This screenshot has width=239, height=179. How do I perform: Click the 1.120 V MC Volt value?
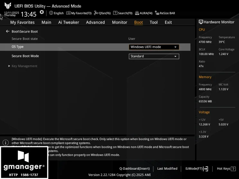tap(223, 89)
